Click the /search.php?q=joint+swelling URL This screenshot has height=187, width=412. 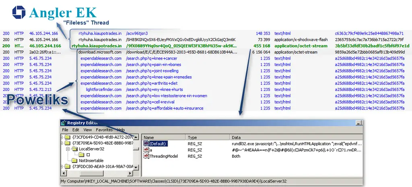(x=152, y=71)
